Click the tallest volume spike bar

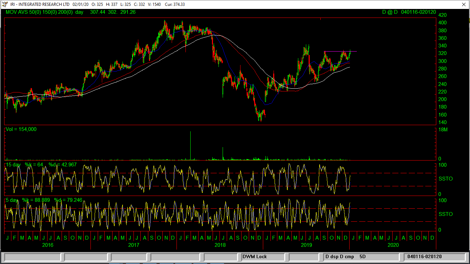tap(190, 145)
